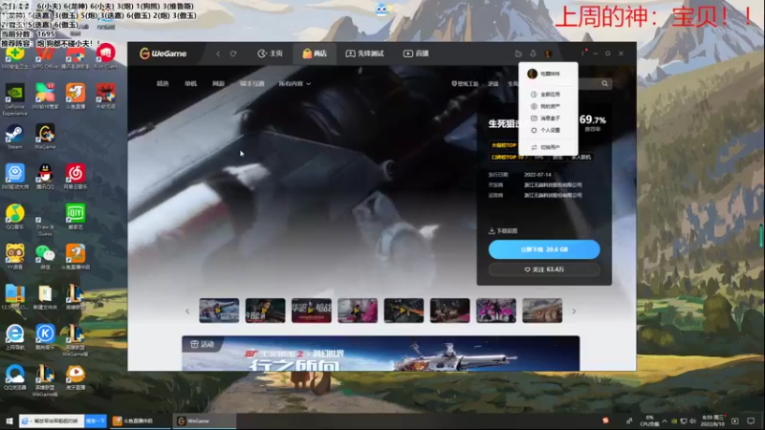Select the 端手互通 store category

pyautogui.click(x=251, y=84)
